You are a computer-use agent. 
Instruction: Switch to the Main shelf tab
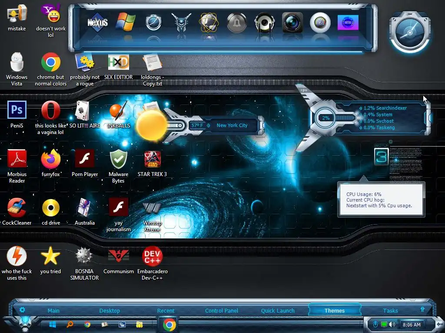click(x=53, y=310)
